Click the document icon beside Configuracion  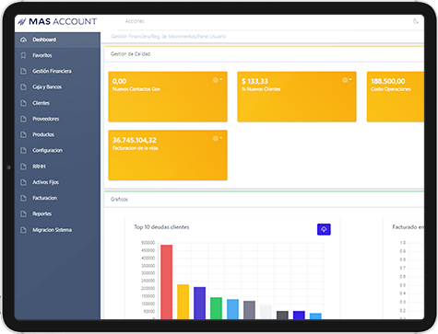tap(23, 150)
